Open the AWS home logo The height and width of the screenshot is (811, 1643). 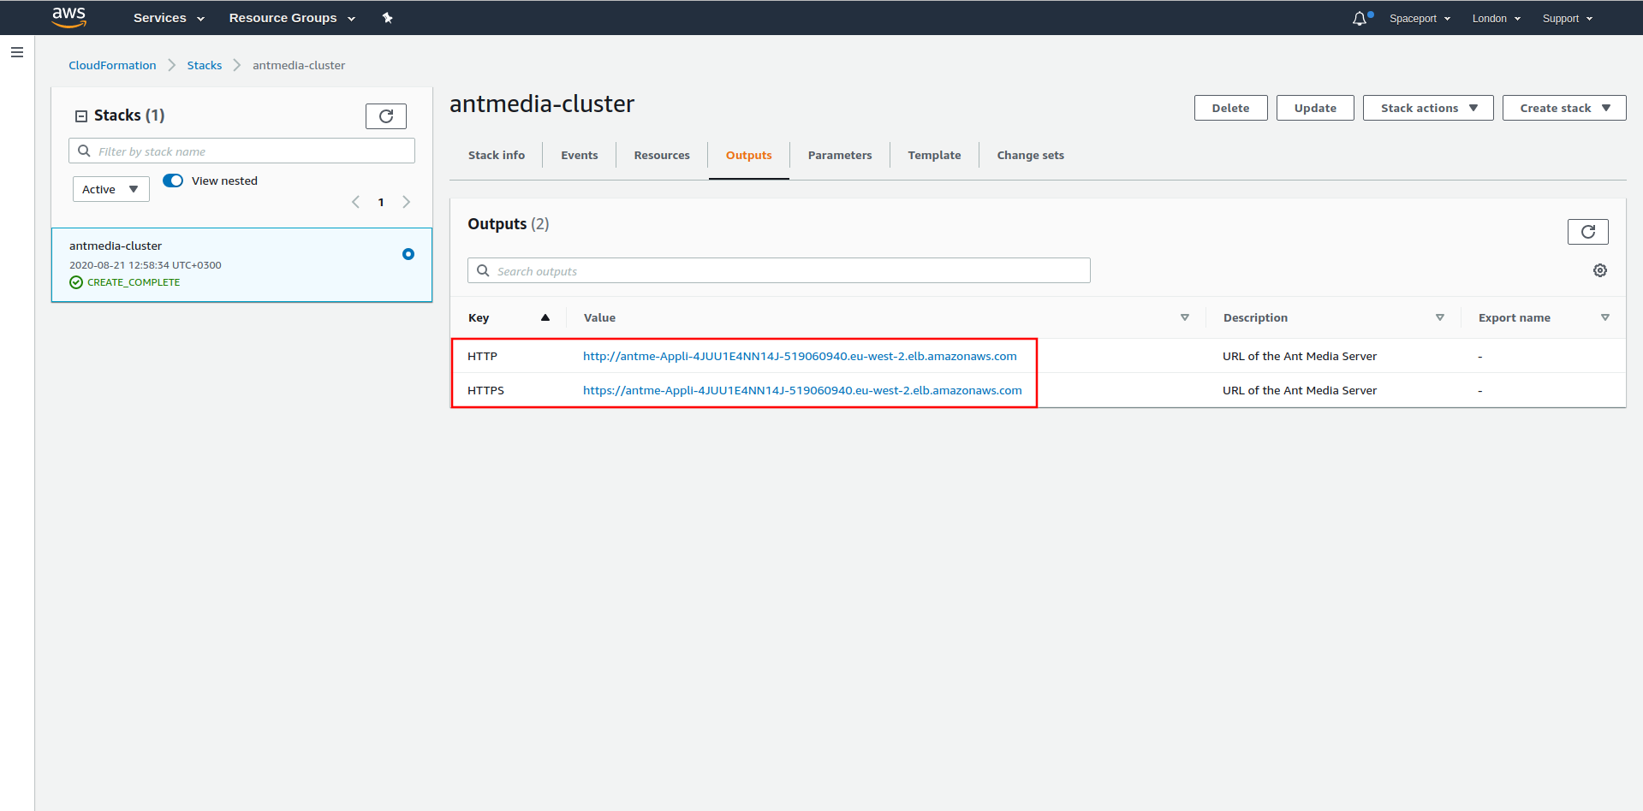tap(68, 17)
